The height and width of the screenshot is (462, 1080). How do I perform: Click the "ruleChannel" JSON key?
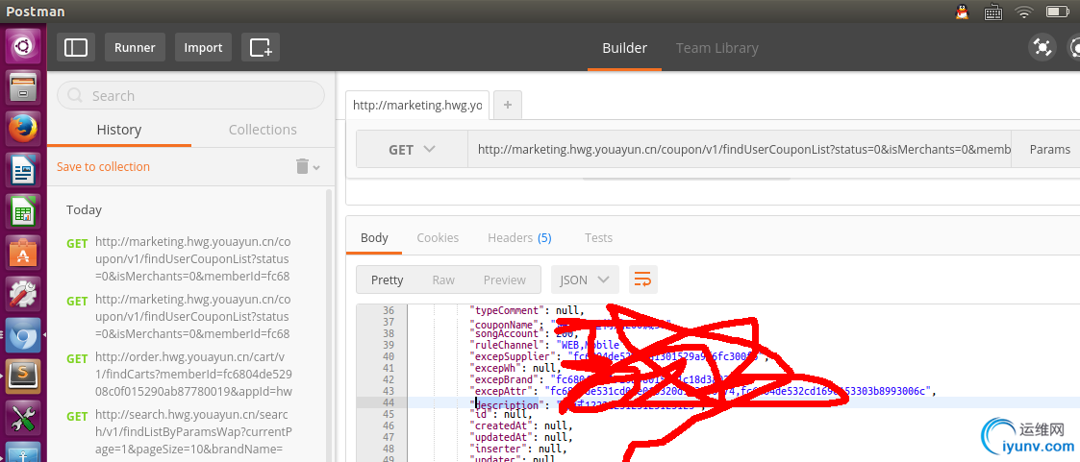click(508, 345)
